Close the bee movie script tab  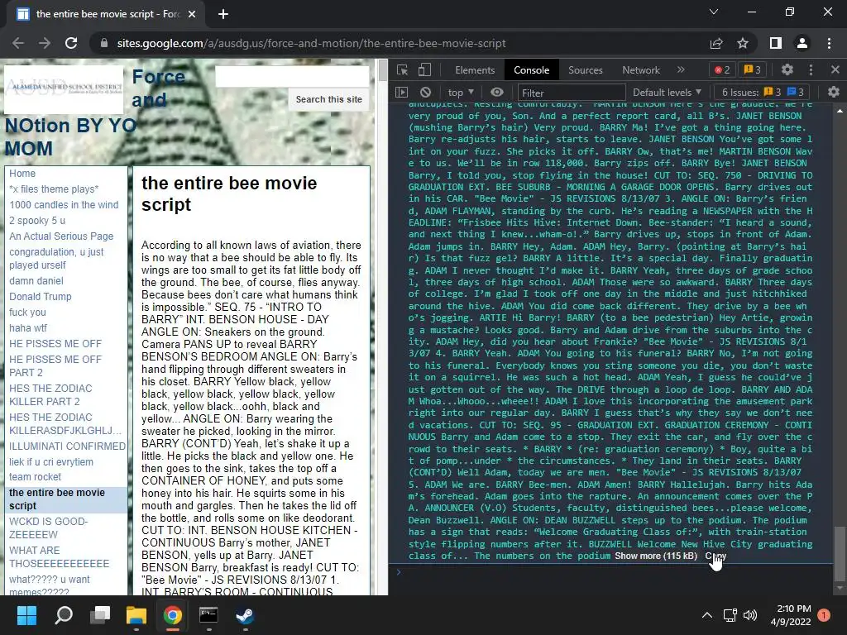[x=191, y=14]
